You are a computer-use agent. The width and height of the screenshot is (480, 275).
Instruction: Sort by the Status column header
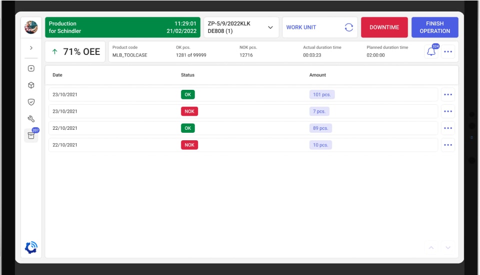187,75
